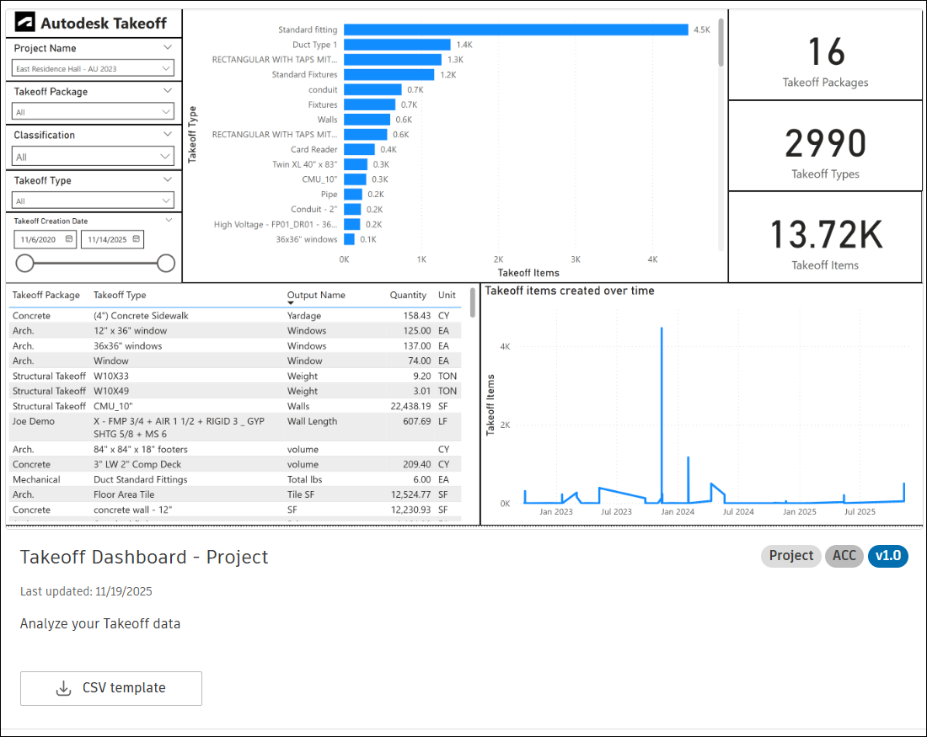
Task: Click the W10X33 table cell
Action: [111, 376]
